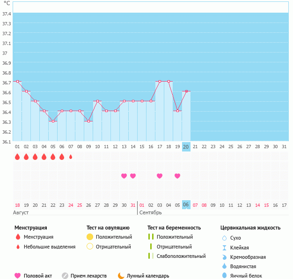Select the Половой акт legend heart icon
This screenshot has height=279, width=293.
18,276
